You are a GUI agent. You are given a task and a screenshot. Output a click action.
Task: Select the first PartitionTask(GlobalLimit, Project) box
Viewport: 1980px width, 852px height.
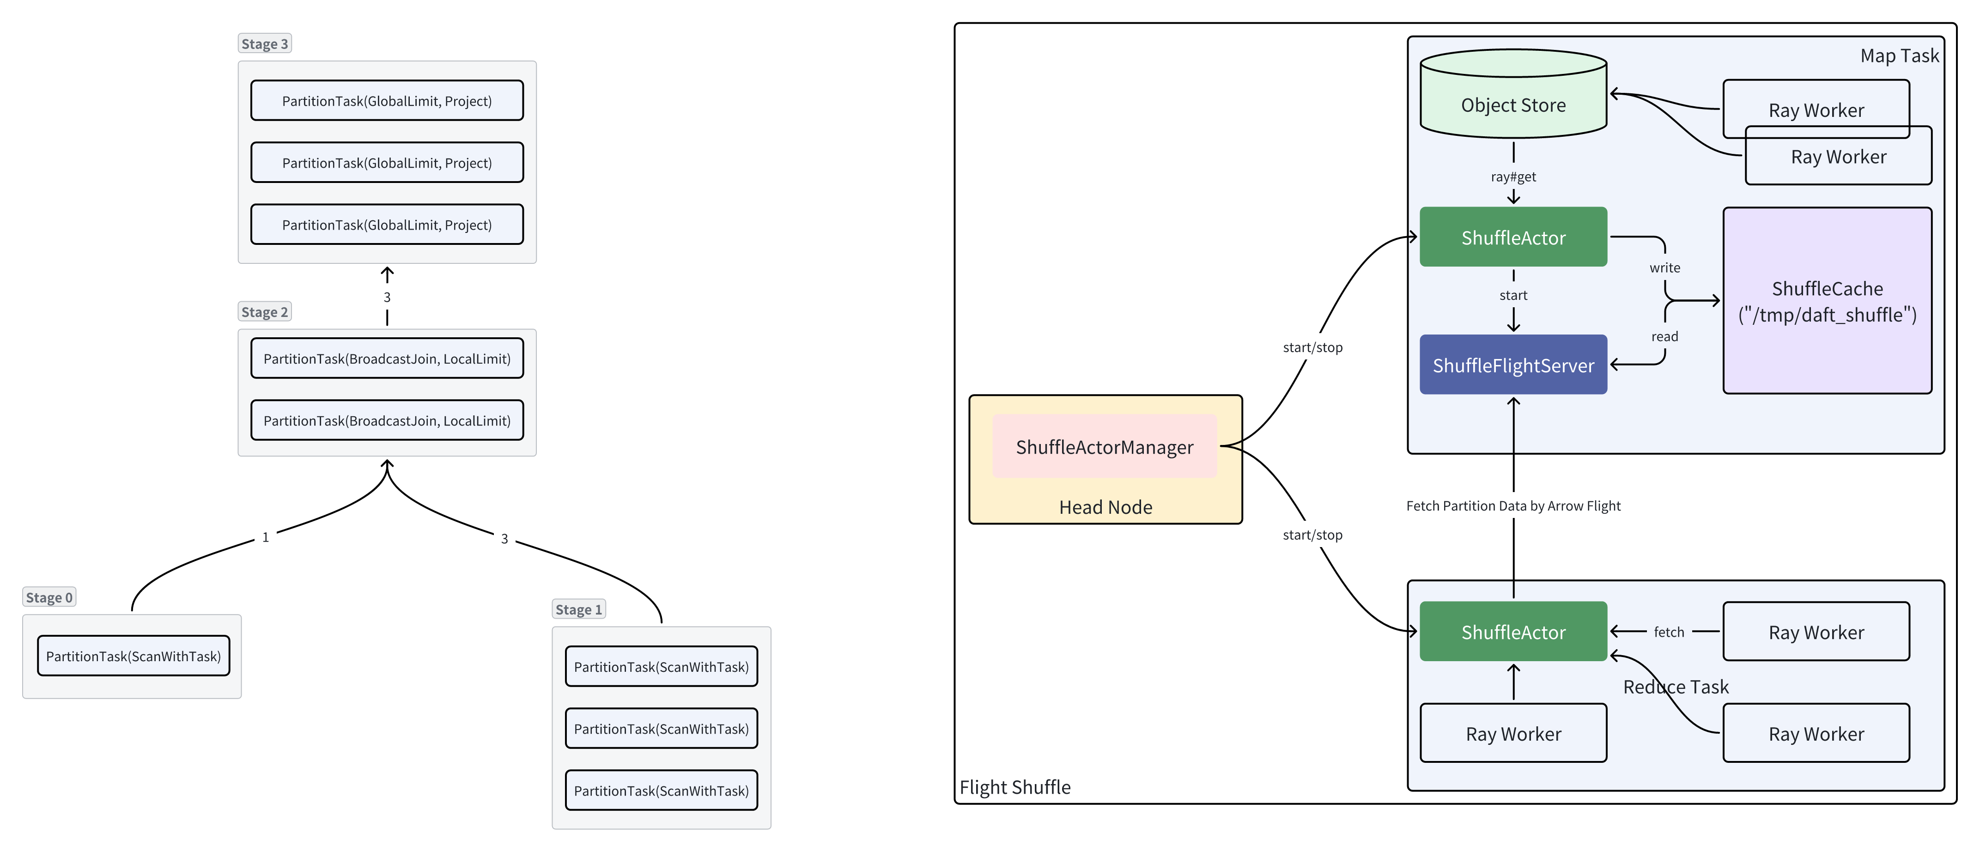click(387, 101)
